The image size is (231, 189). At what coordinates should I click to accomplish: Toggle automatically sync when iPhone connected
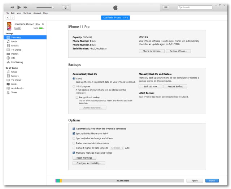pos(74,129)
